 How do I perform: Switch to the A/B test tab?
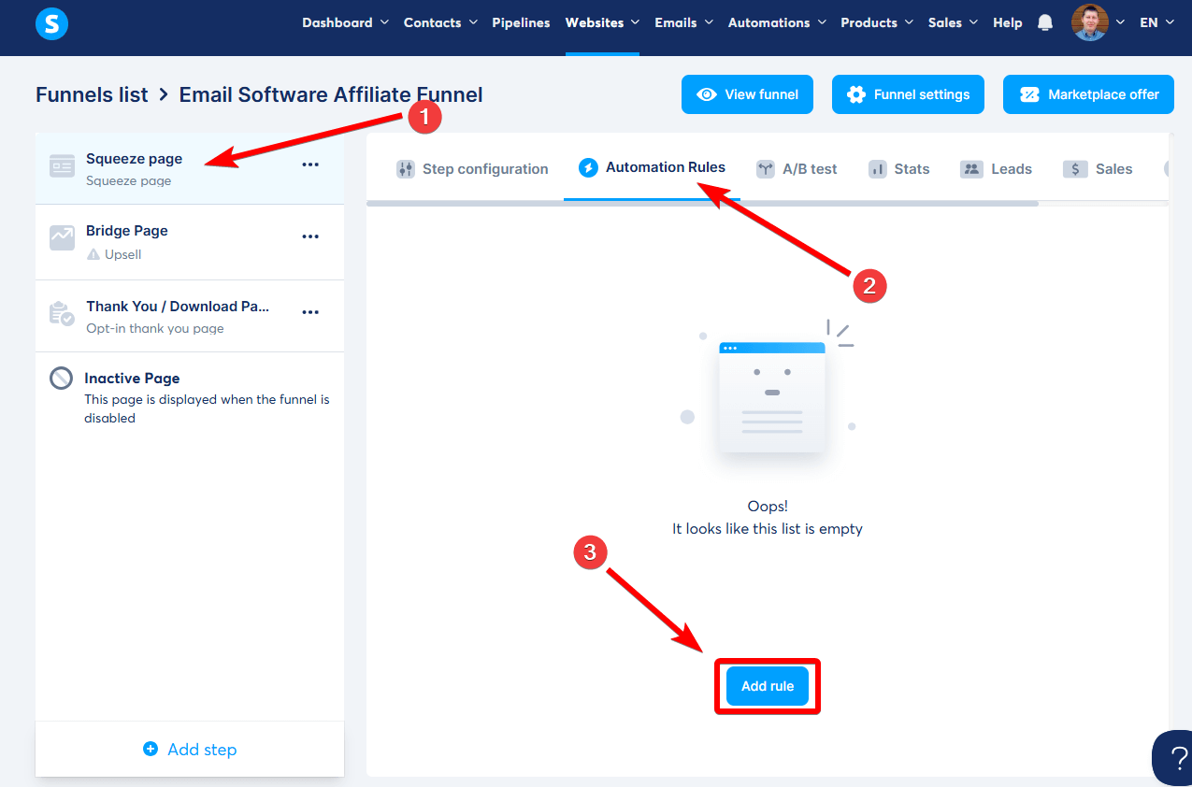797,169
